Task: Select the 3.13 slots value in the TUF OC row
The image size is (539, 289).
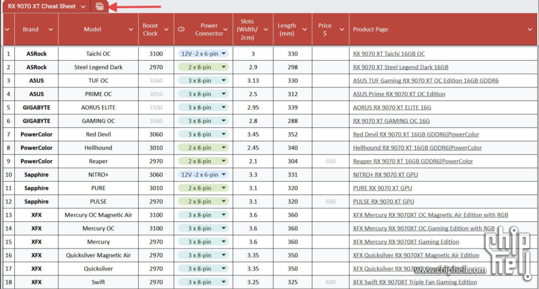Action: click(253, 80)
